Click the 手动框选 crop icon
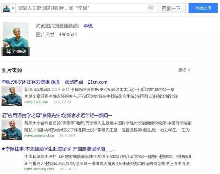Image resolution: width=220 pixels, height=174 pixels. point(8,51)
